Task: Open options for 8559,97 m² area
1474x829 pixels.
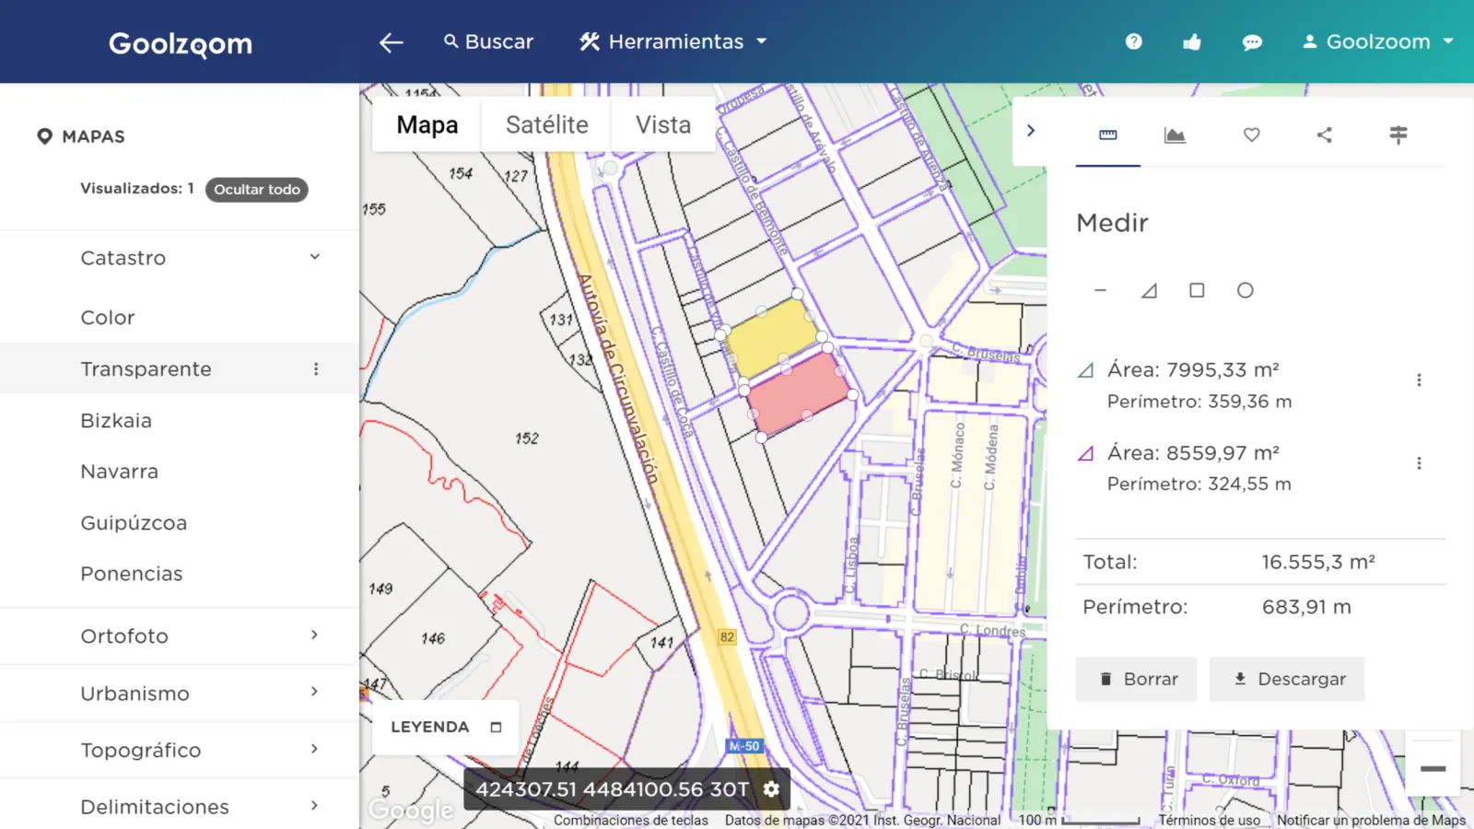Action: [x=1419, y=462]
